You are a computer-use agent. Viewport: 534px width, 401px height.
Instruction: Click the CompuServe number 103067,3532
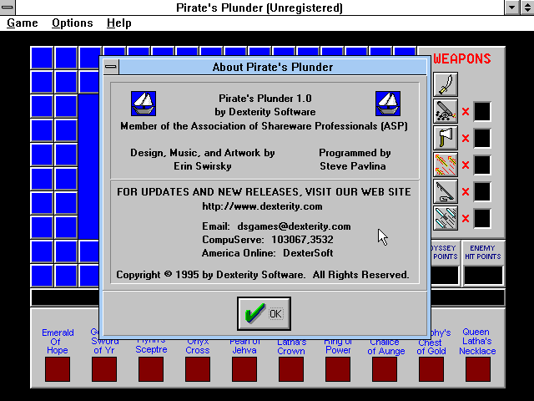point(302,240)
